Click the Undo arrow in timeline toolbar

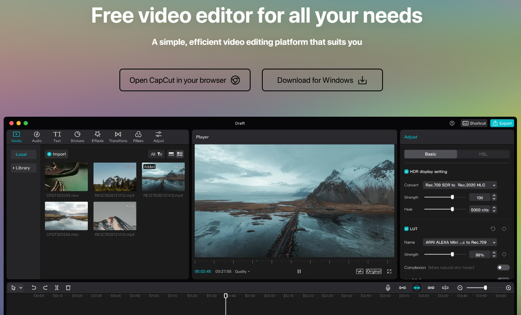tap(34, 288)
